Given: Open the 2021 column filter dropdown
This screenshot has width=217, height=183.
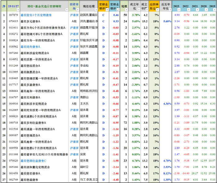Looking at the screenshot, I should [197, 10].
